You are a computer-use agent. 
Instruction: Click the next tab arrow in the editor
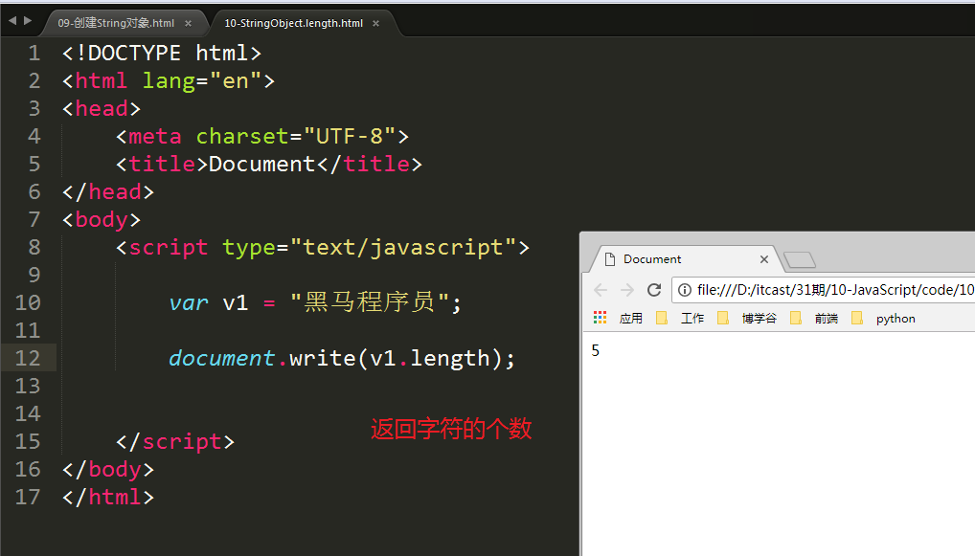tap(28, 20)
